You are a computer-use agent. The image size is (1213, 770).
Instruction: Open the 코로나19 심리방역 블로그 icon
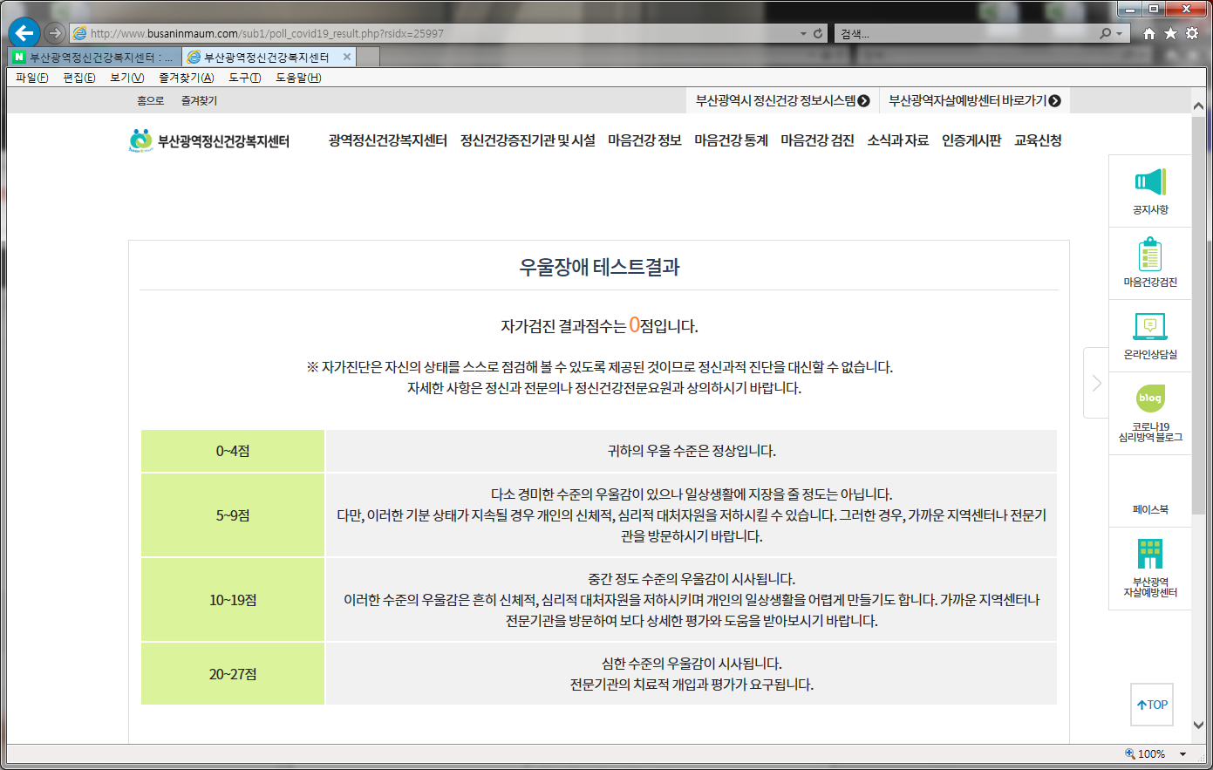[1150, 399]
